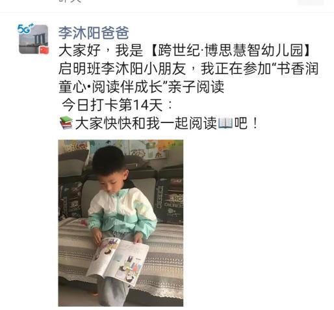Click the 5G+ badge on the avatar
334x310 pixels.
click(25, 29)
